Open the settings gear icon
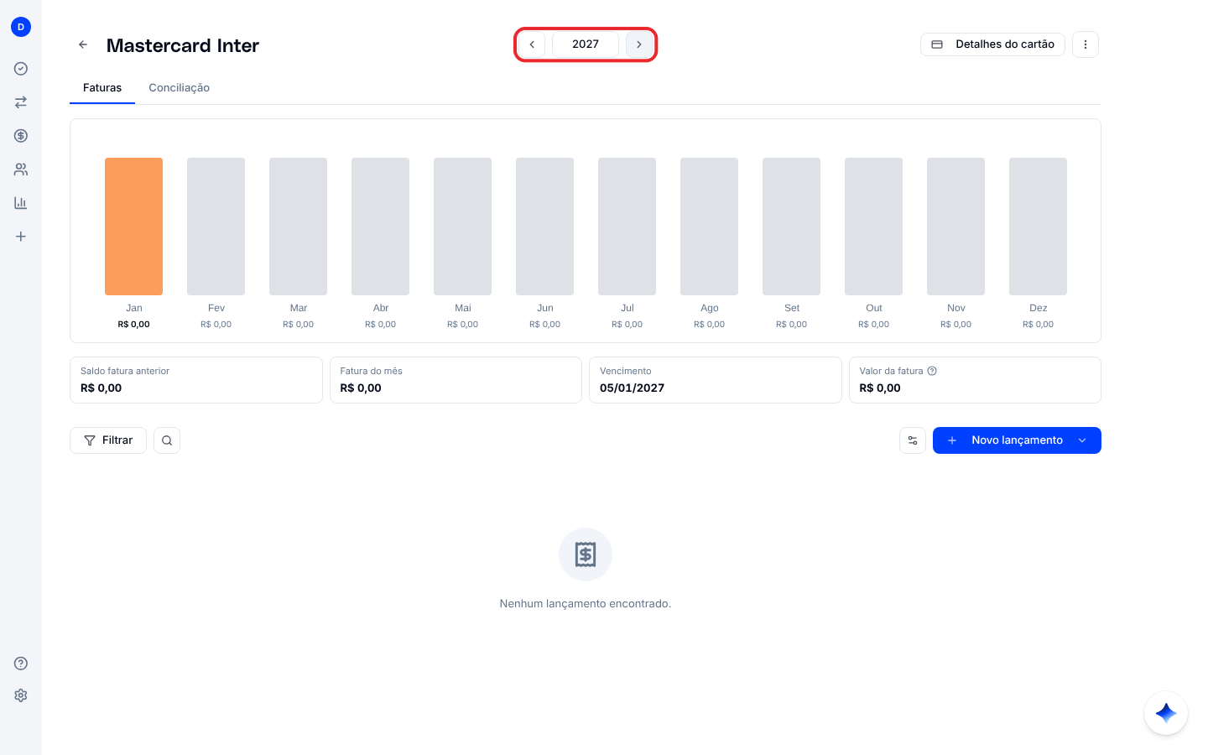This screenshot has width=1208, height=755. [21, 695]
